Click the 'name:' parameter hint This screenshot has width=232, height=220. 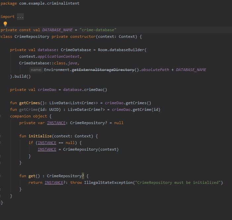pyautogui.click(x=36, y=70)
